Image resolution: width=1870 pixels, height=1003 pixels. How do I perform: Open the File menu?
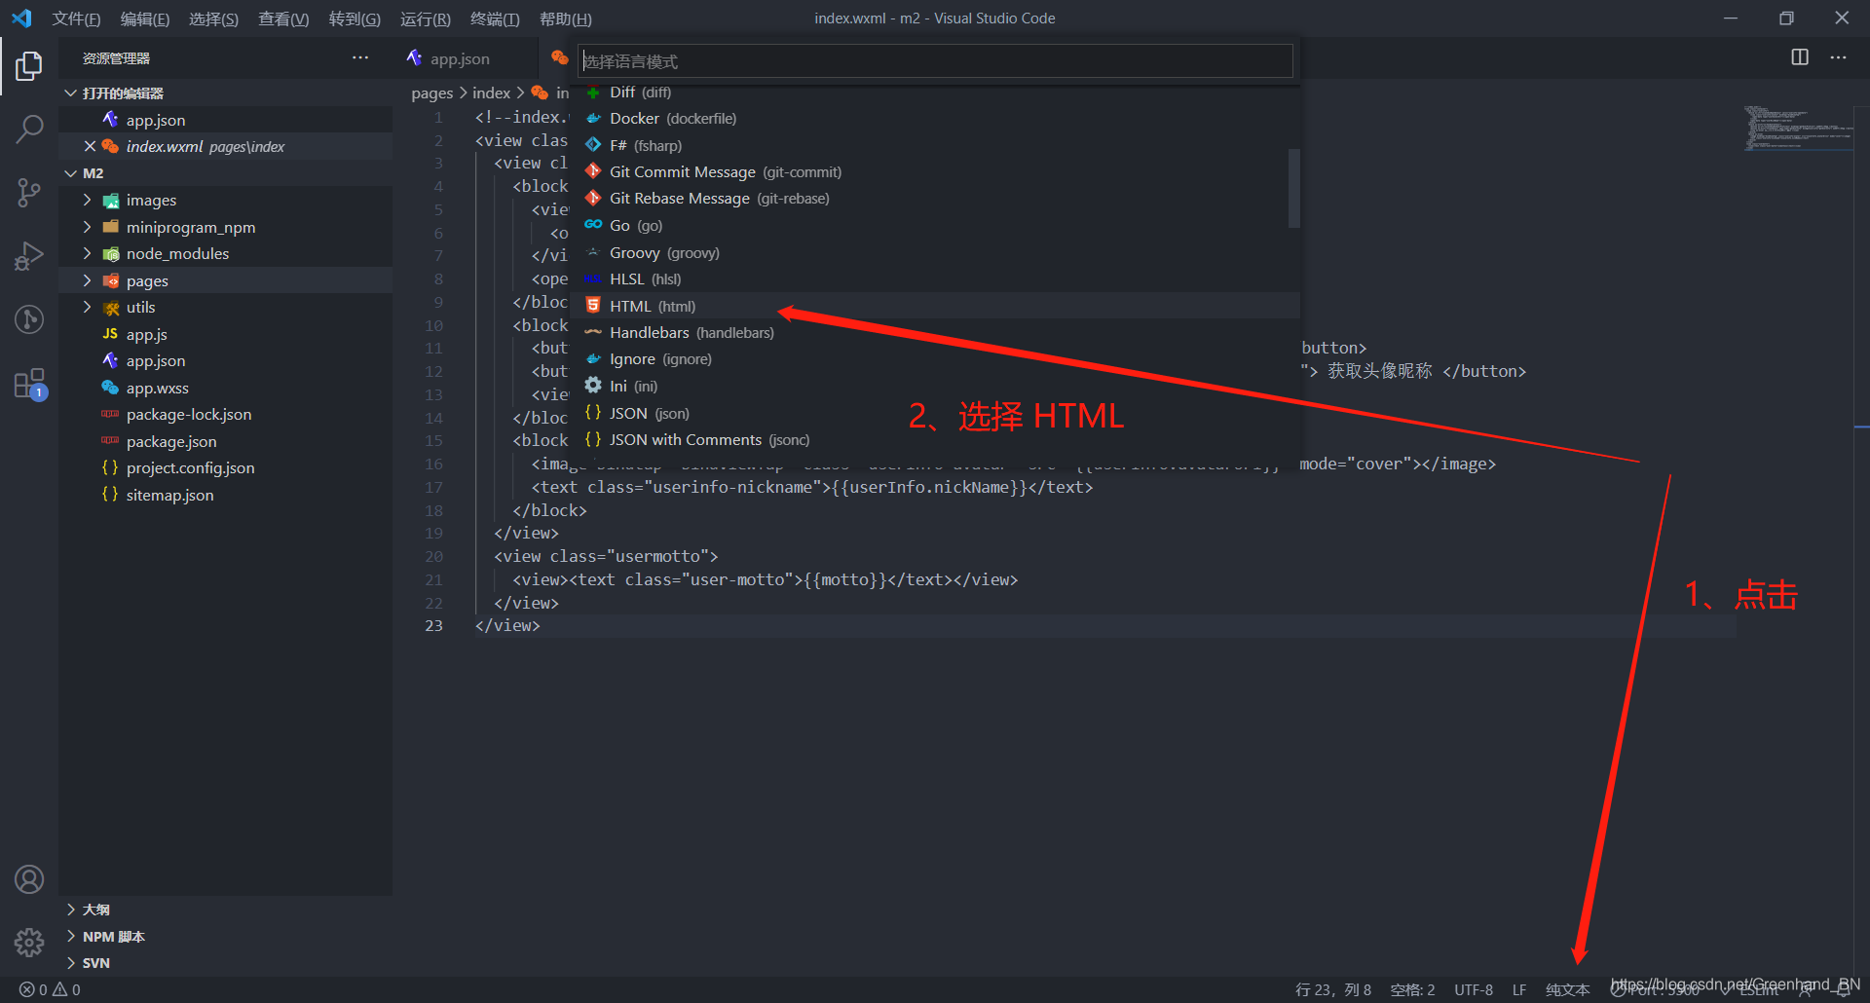[76, 19]
